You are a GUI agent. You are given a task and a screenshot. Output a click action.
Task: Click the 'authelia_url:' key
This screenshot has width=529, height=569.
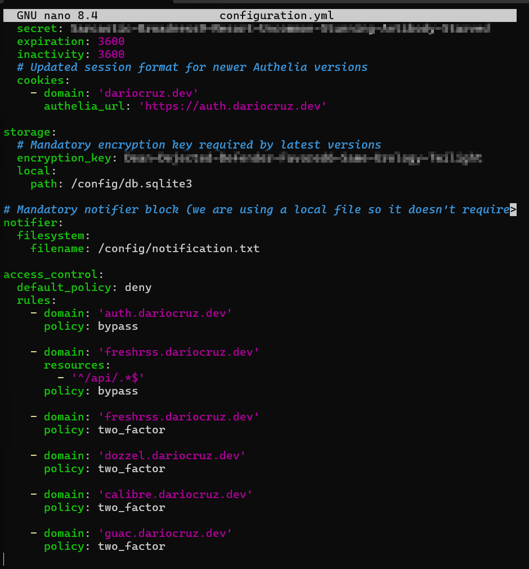point(87,106)
